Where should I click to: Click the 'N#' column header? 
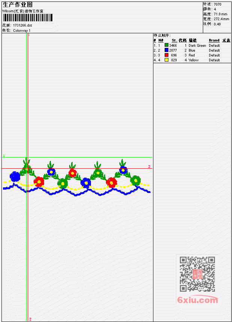click(161, 40)
